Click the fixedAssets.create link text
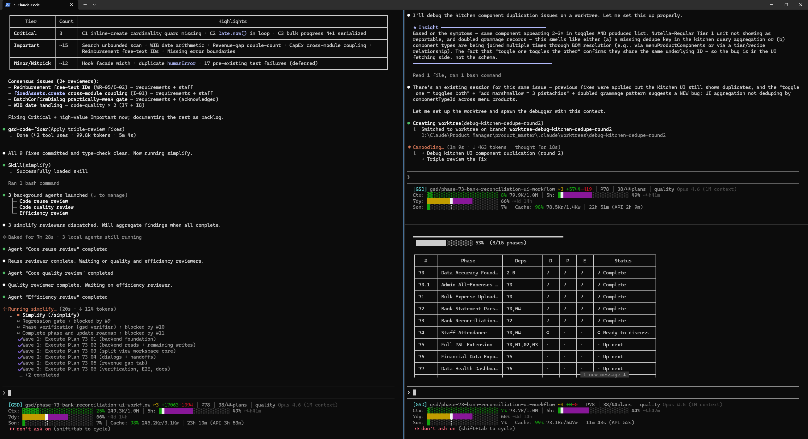The height and width of the screenshot is (439, 808). (39, 93)
